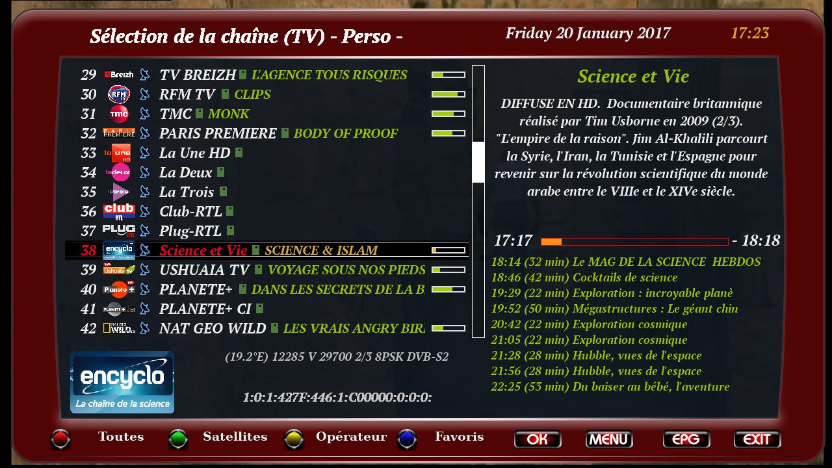Screen dimensions: 832x468
Task: Click the Planete+ CI channel logo
Action: [x=119, y=309]
